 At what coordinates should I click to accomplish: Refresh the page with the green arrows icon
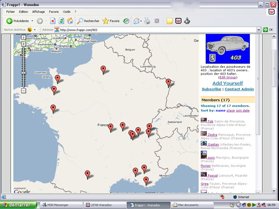click(x=61, y=21)
